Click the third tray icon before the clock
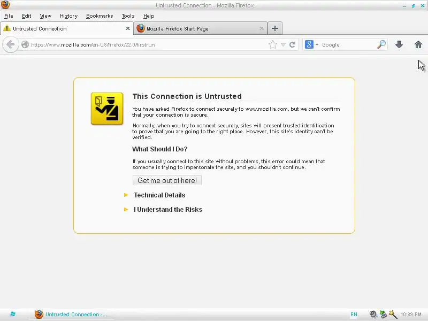Screen dimensions: 428x321 point(393,314)
